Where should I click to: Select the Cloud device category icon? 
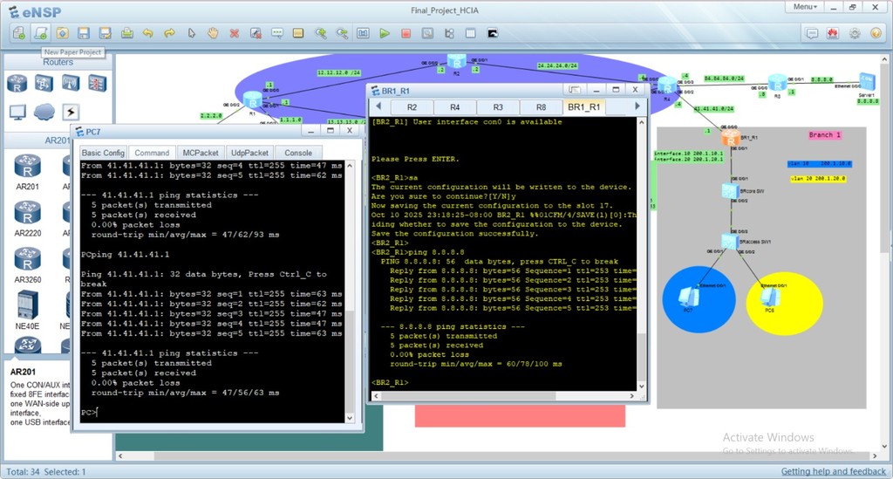(44, 112)
